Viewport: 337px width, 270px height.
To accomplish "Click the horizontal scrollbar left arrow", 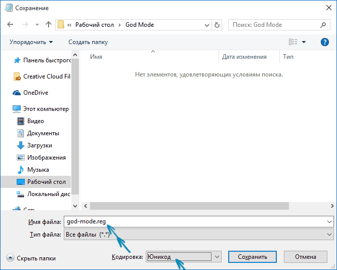I will coord(86,206).
